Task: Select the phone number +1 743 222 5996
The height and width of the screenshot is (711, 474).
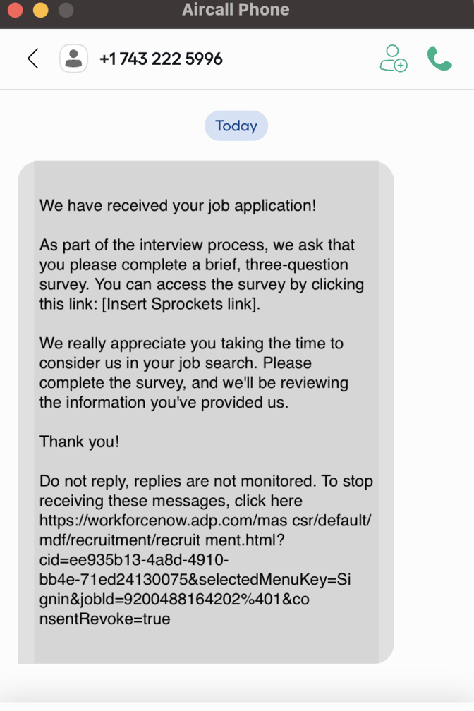Action: (161, 59)
